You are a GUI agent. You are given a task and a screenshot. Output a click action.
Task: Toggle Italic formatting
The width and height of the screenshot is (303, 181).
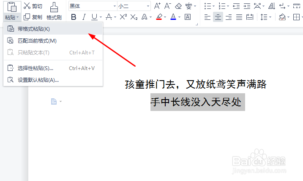(x=84, y=17)
